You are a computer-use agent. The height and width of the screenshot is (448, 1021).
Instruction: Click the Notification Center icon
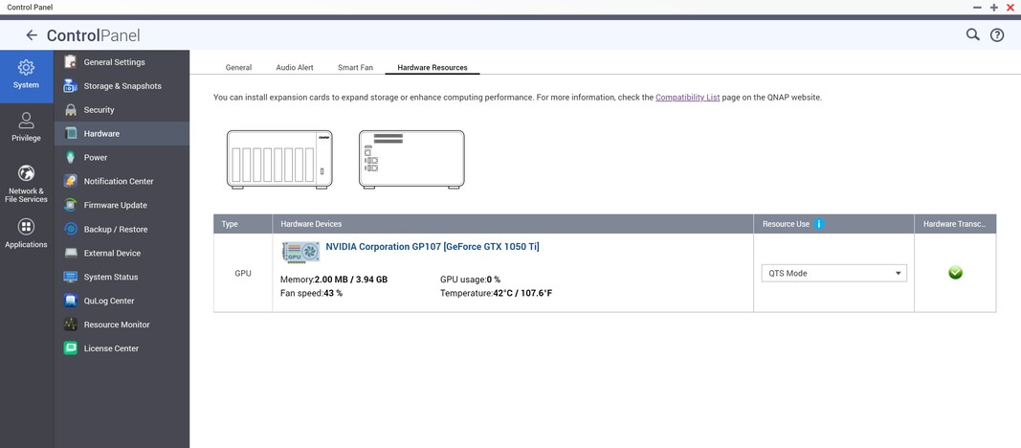(x=71, y=181)
